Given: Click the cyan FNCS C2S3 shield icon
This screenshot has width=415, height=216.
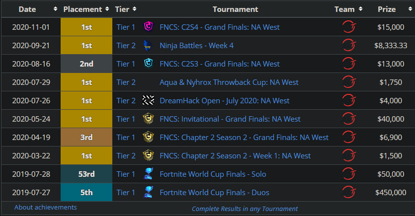Looking at the screenshot, I should 148,64.
